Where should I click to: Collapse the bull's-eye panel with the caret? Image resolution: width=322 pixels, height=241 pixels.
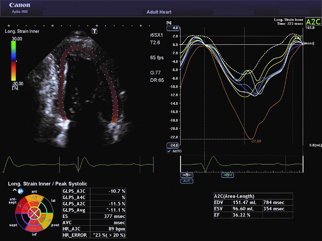(x=15, y=191)
